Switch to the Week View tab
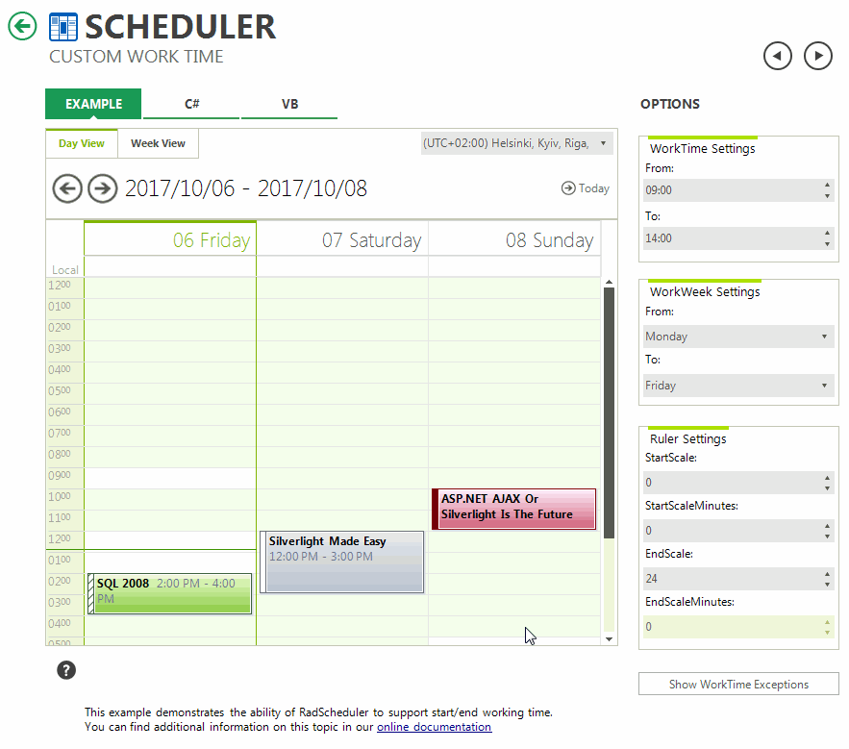The image size is (849, 749). (158, 144)
